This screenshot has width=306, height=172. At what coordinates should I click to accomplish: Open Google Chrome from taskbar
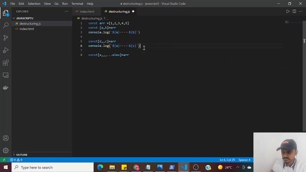click(136, 167)
